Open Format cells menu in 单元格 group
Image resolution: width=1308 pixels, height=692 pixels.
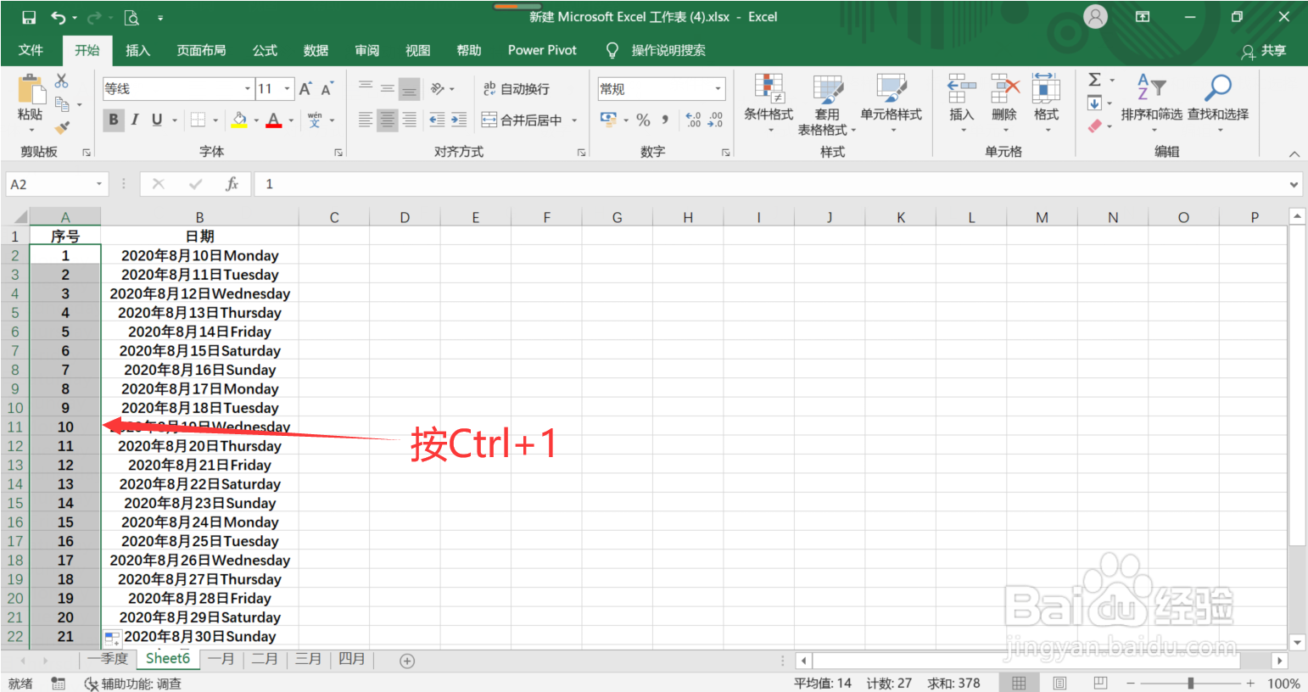[x=1047, y=103]
